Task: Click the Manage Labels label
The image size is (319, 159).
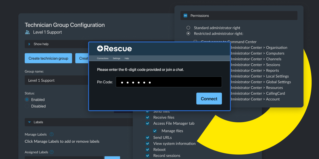Action: pyautogui.click(x=36, y=134)
